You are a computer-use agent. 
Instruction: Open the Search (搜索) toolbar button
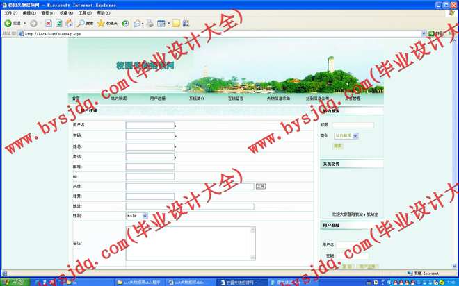coord(85,23)
